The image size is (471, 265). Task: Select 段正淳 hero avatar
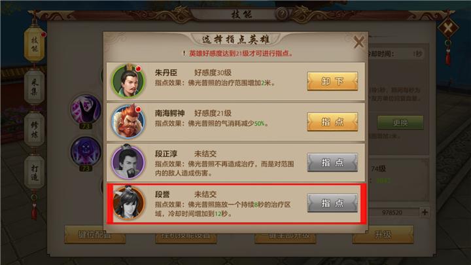(128, 162)
